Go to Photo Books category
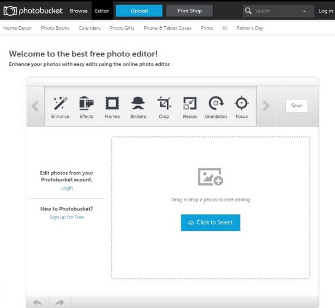 [55, 28]
